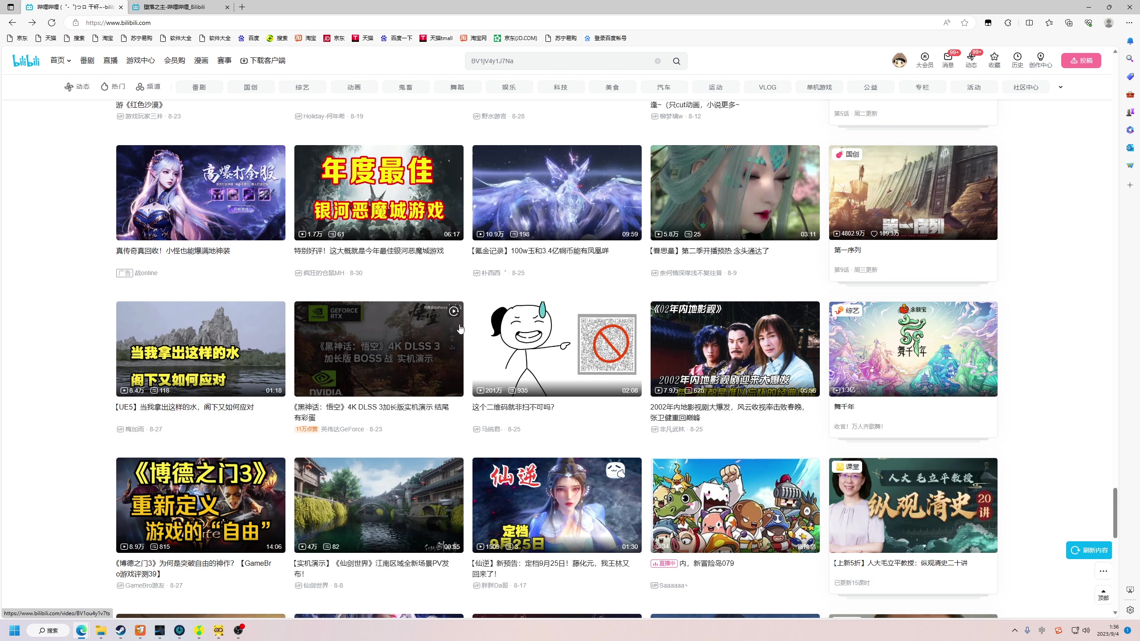Viewport: 1140px width, 641px height.
Task: Open the 漫画 nav item
Action: point(201,61)
